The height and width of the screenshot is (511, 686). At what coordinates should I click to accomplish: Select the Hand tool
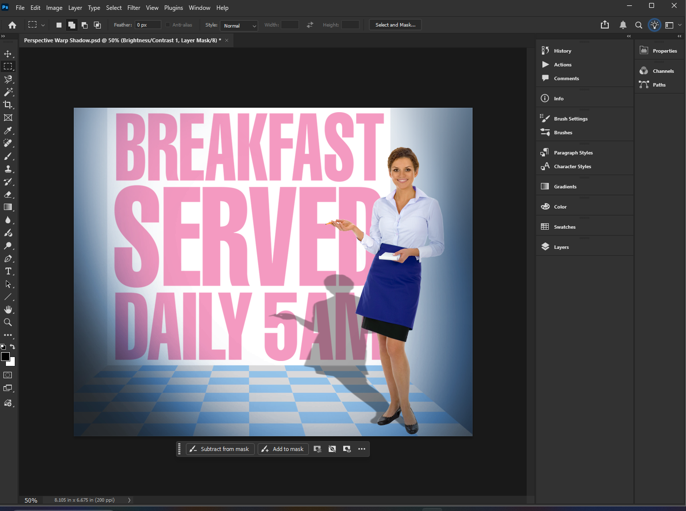[x=8, y=310]
